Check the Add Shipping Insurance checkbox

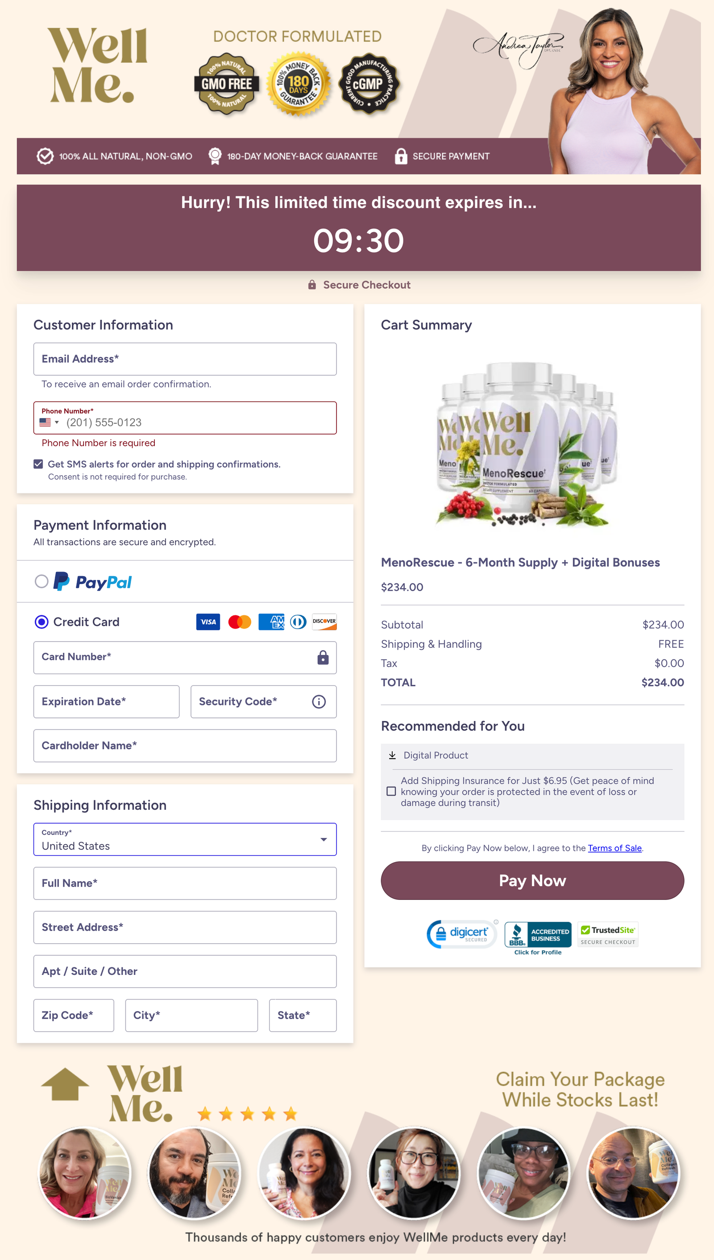coord(391,792)
